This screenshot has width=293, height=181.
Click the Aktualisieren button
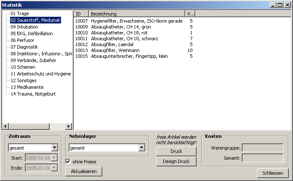[84, 171]
